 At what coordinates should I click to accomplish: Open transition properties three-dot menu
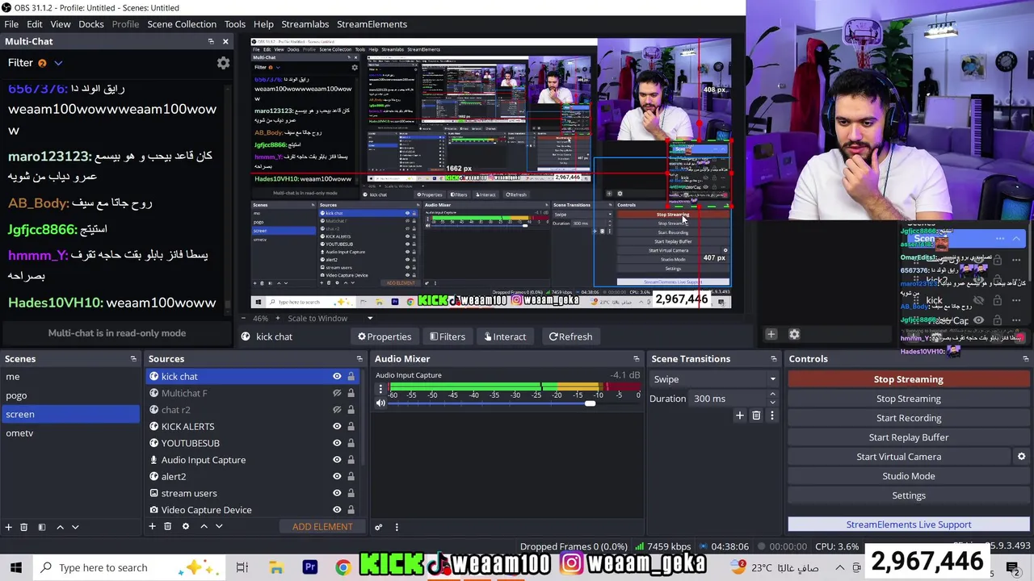[771, 416]
